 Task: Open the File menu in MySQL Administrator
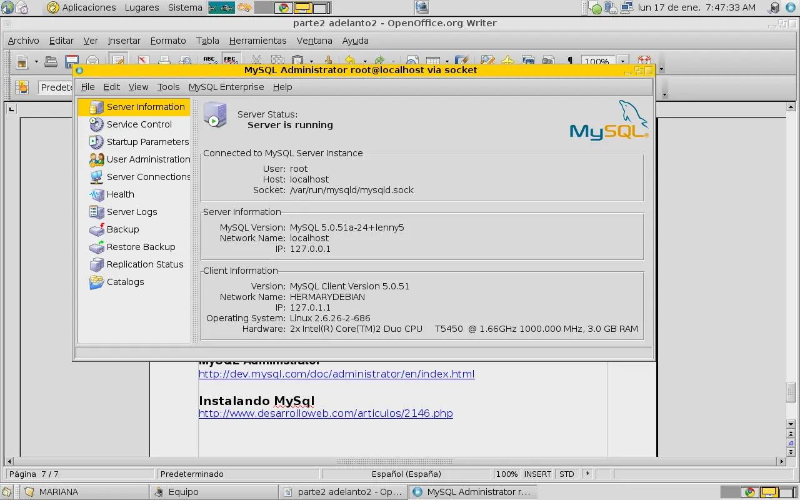[x=87, y=87]
